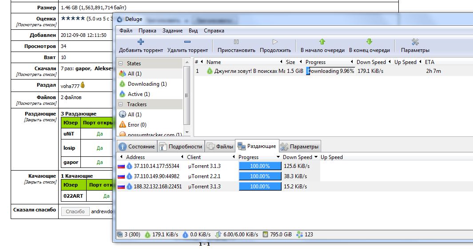
Task: Switch to the lower Параметры tab
Action: [299, 146]
